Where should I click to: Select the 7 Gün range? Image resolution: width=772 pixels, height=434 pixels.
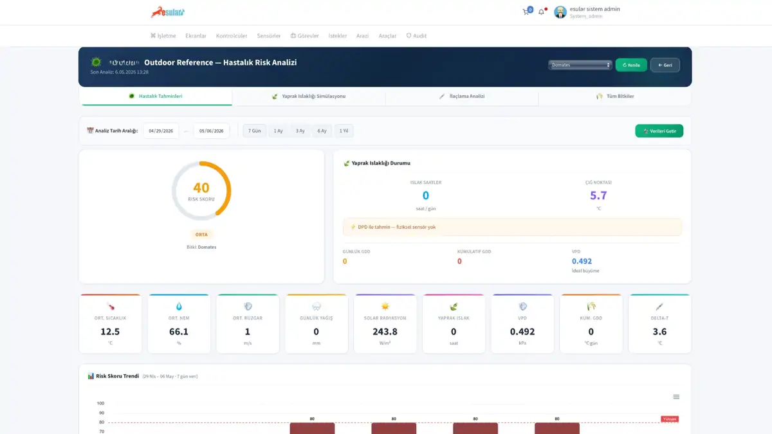tap(255, 131)
